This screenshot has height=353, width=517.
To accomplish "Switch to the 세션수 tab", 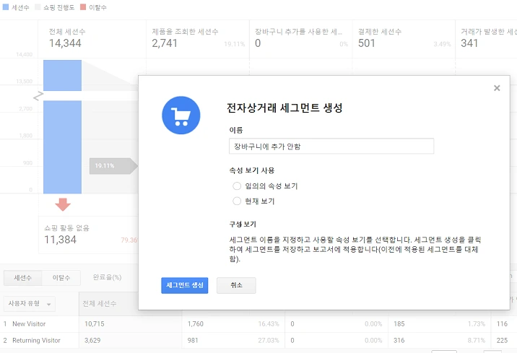I will coord(23,278).
